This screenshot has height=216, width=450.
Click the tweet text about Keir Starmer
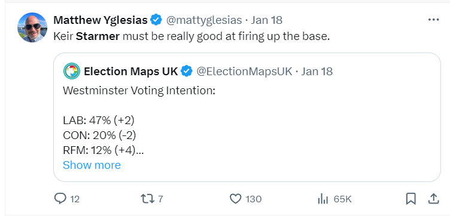coord(191,37)
